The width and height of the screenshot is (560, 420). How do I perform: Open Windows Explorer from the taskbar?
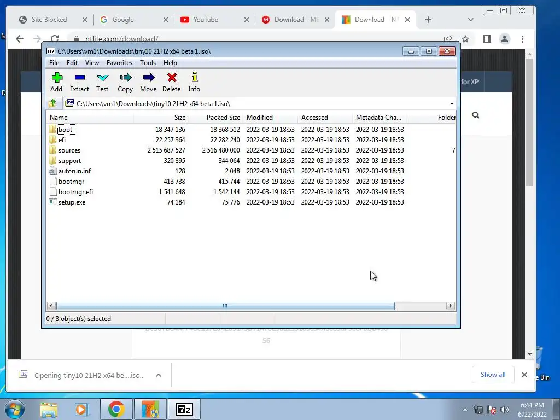[49, 409]
